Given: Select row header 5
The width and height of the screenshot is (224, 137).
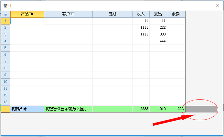Looking at the screenshot, I should 5,48.
